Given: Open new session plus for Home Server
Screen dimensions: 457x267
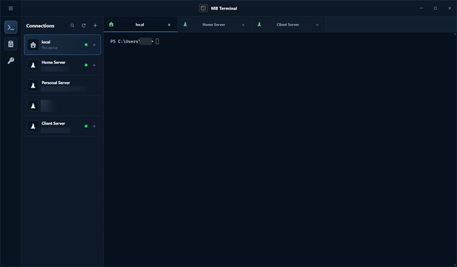Looking at the screenshot, I should pos(94,65).
